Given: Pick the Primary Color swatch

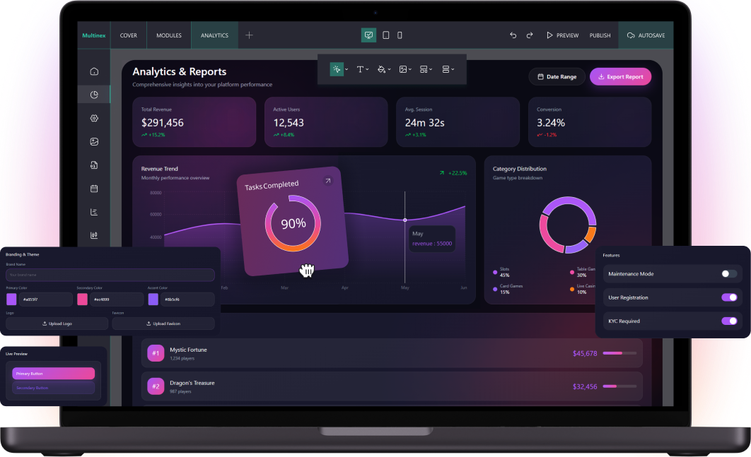Looking at the screenshot, I should tap(11, 299).
